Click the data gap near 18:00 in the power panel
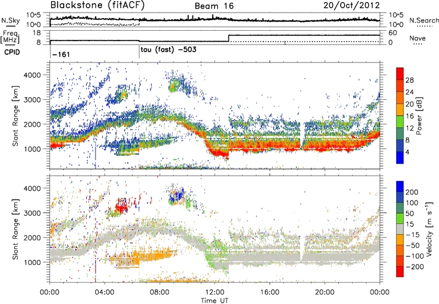 (301, 136)
